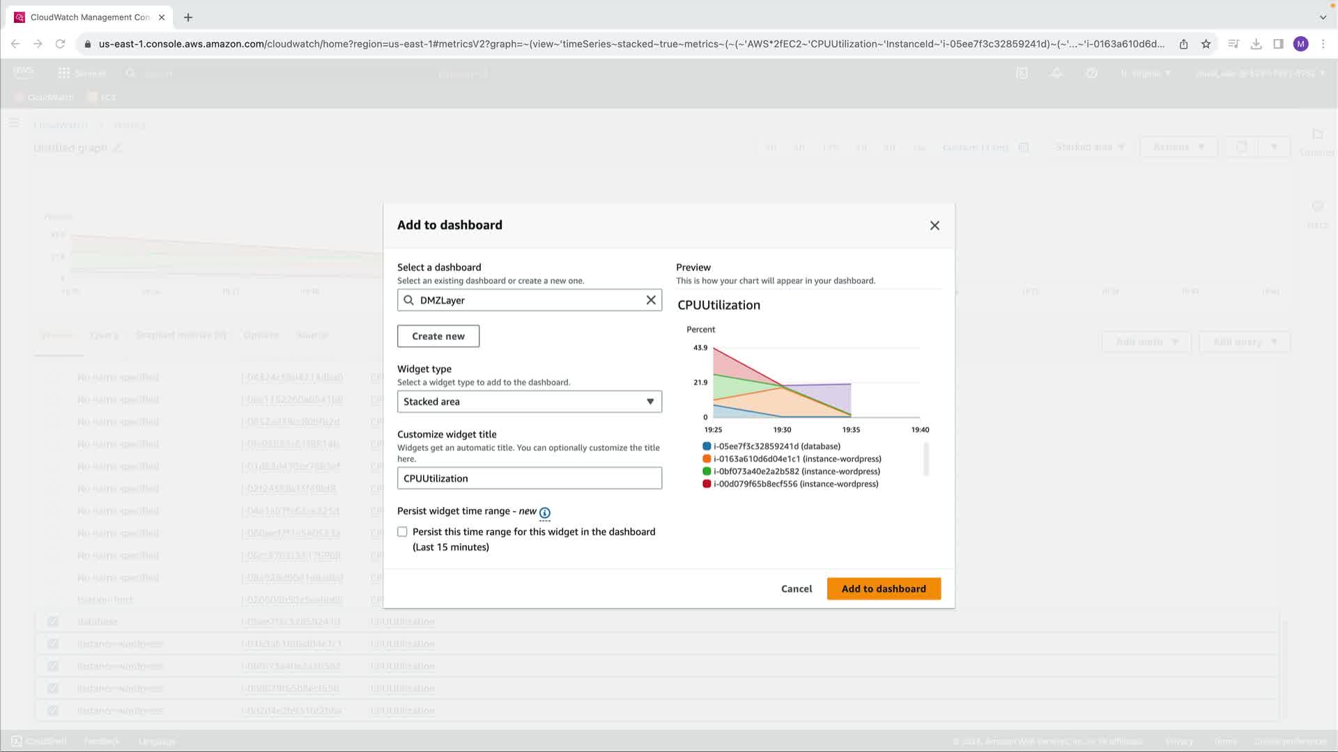Viewport: 1338px width, 752px height.
Task: Switch to the CloudWatch Management Console tab
Action: (89, 17)
